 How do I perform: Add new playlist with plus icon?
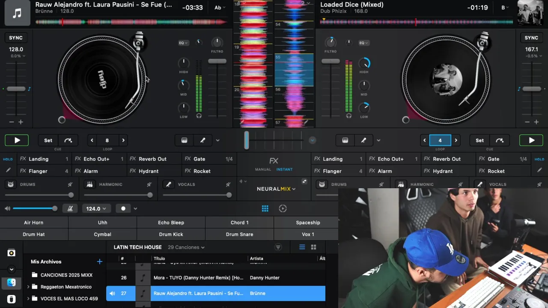tap(100, 261)
